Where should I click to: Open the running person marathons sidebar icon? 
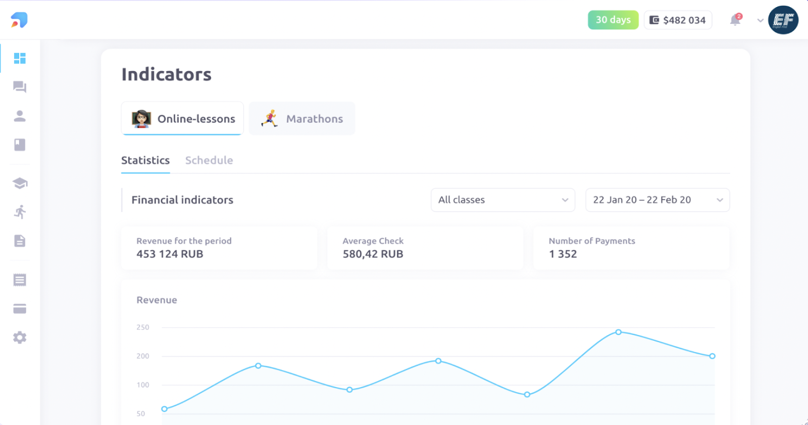tap(20, 212)
